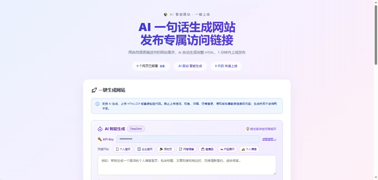Pick the 产品展示 quick start template
The width and height of the screenshot is (378, 180).
[x=227, y=149]
